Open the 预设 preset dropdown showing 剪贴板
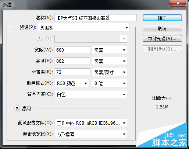This screenshot has height=149, width=189. click(84, 28)
